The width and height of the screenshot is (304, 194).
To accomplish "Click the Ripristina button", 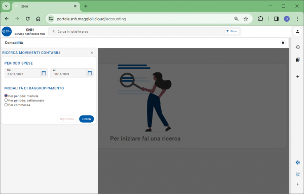I will pyautogui.click(x=67, y=119).
